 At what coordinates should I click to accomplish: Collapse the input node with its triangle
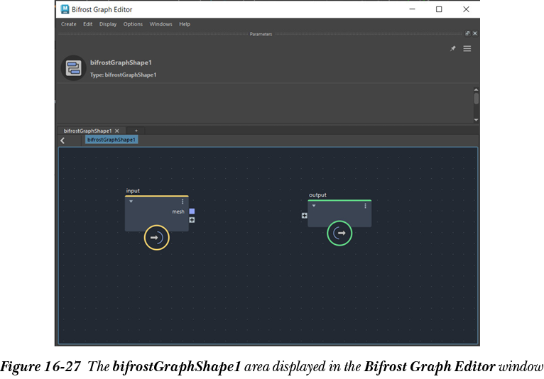pyautogui.click(x=131, y=202)
